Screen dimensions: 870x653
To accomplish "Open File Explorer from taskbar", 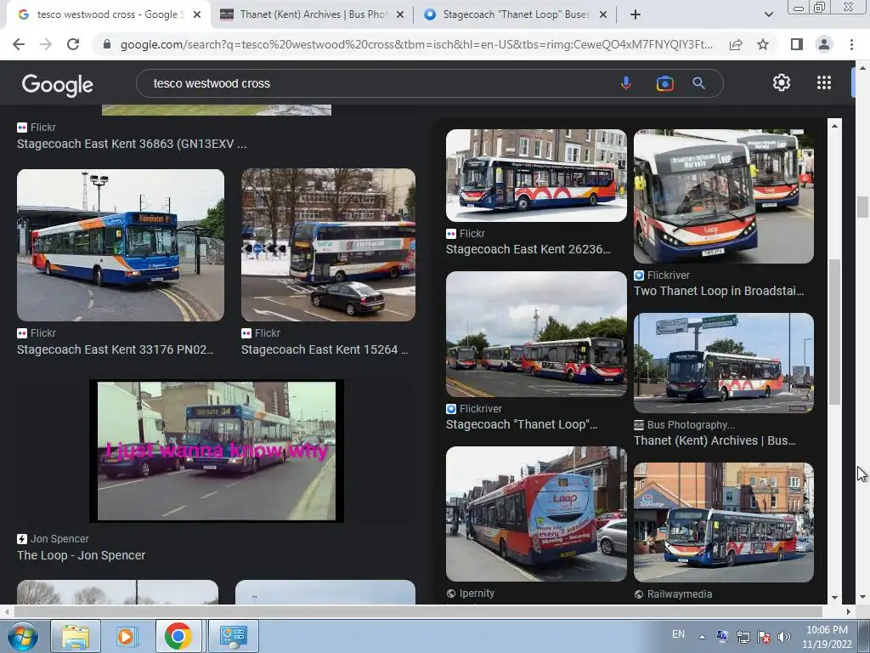I will [76, 636].
